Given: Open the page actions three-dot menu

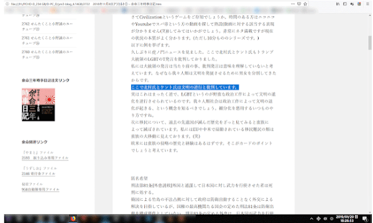Looking at the screenshot, I should coord(293,4).
